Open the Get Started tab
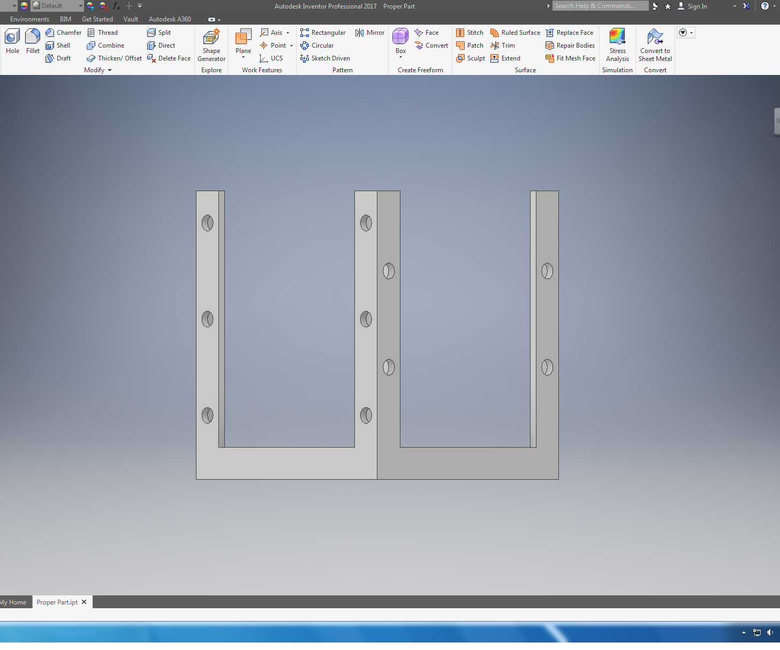The width and height of the screenshot is (780, 650). (x=97, y=19)
